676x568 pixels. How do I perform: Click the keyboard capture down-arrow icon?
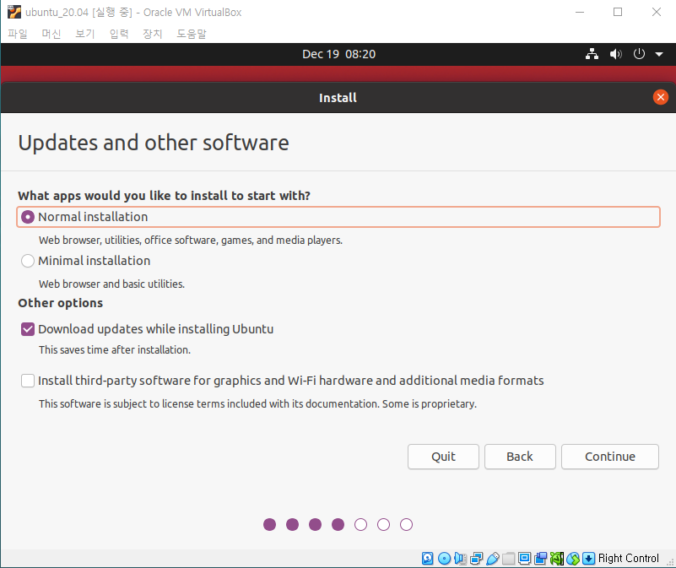point(588,558)
